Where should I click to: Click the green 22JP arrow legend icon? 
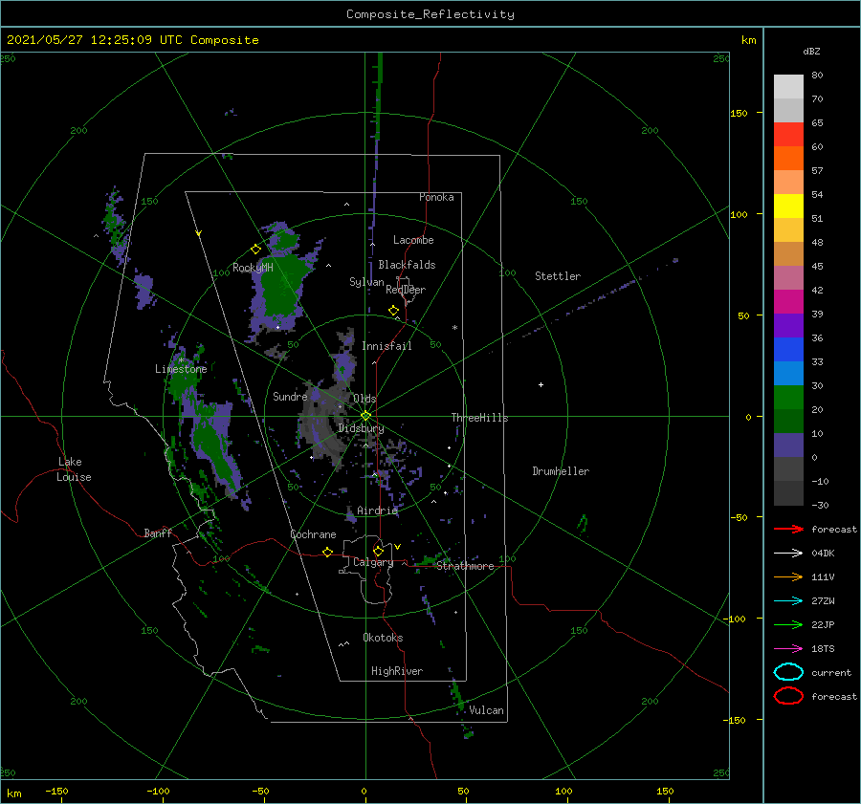pyautogui.click(x=788, y=624)
